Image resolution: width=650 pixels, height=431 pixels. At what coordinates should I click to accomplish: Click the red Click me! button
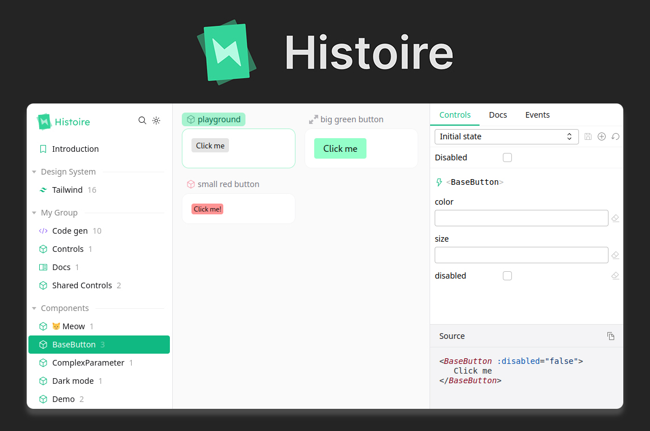pyautogui.click(x=207, y=209)
